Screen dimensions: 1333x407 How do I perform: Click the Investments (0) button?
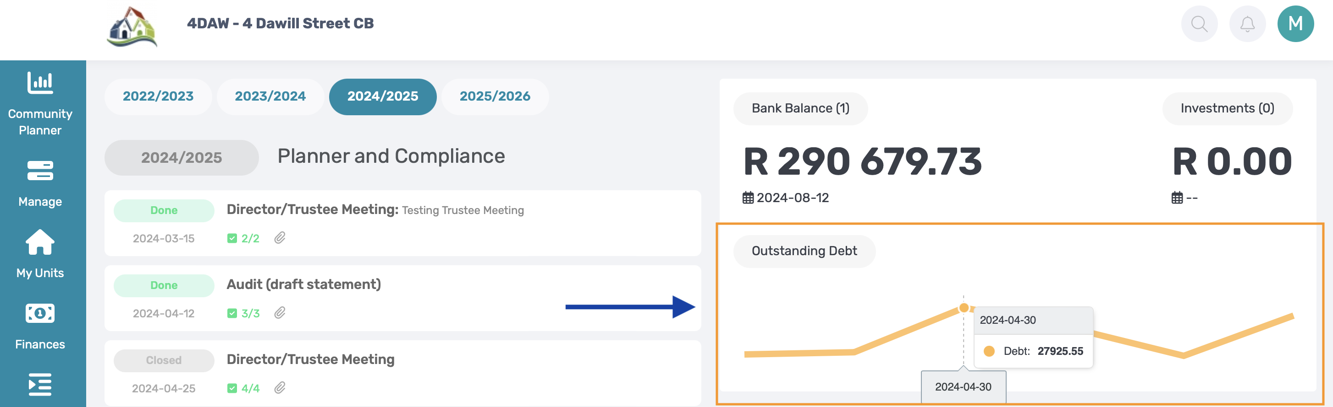(x=1227, y=108)
